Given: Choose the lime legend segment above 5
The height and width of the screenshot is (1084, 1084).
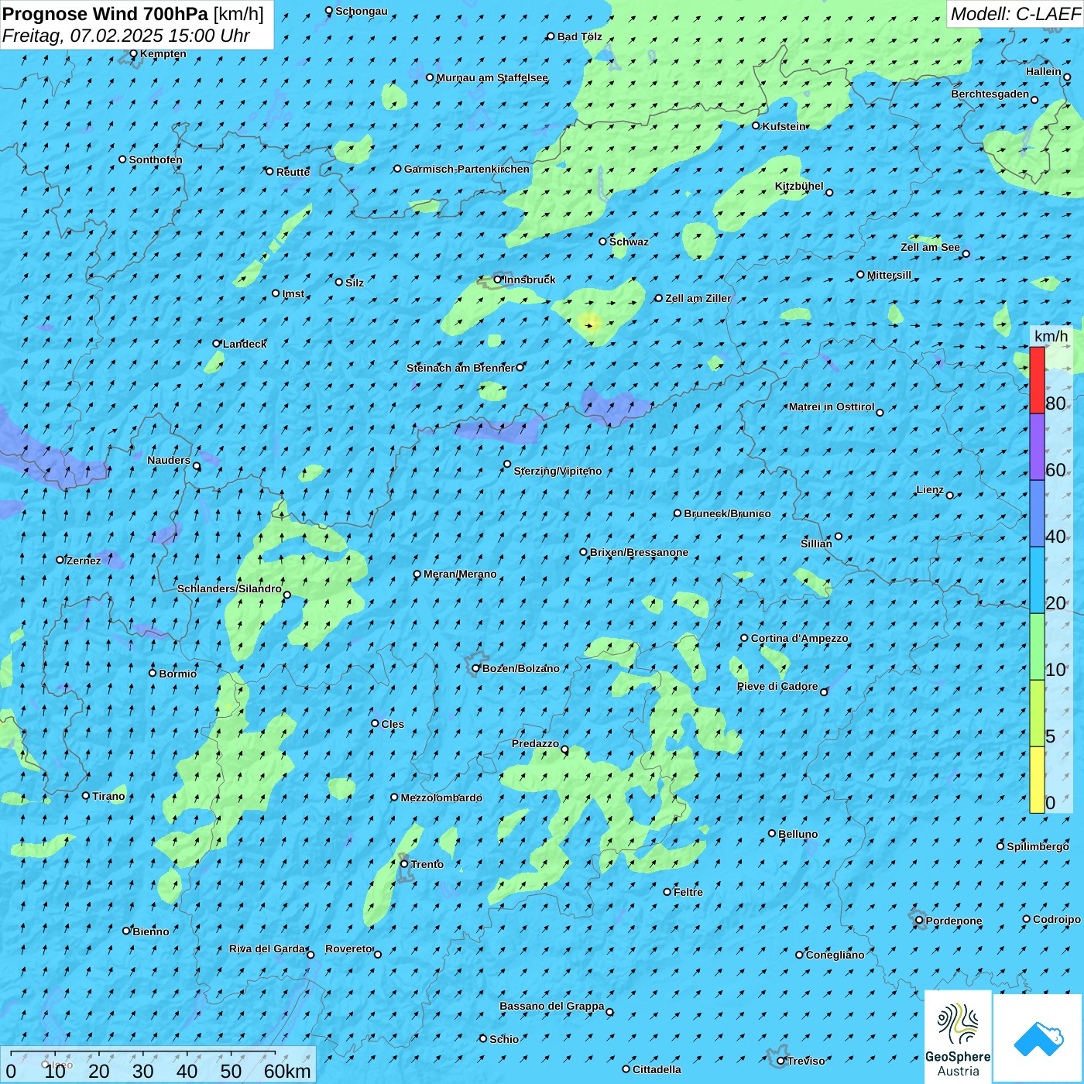Looking at the screenshot, I should click(x=1037, y=713).
